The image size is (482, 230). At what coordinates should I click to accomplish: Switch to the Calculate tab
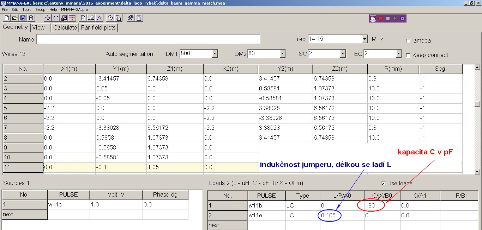(65, 27)
